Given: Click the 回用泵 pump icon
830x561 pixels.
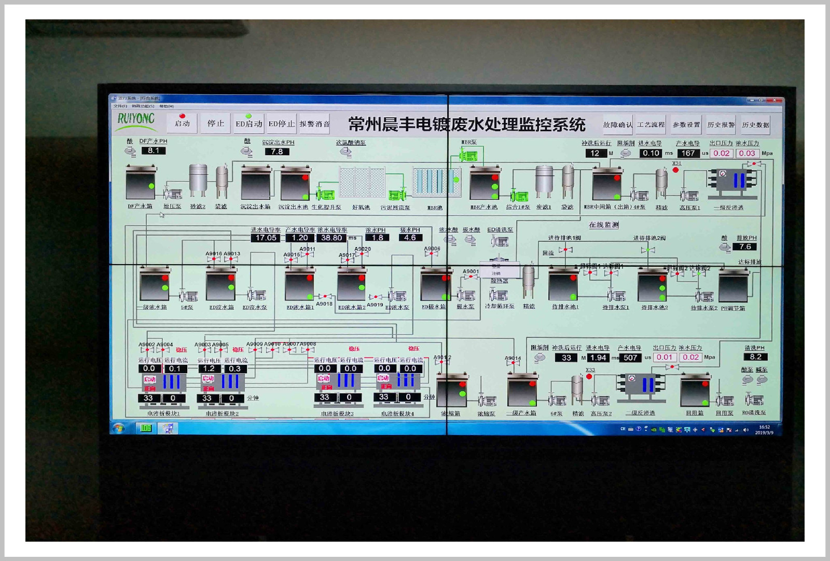Looking at the screenshot, I should point(725,401).
